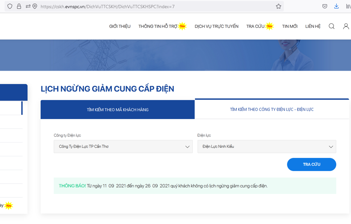Viewport: 351px width, 224px height.
Task: Click the tracking protection shield icon
Action: (x=10, y=6)
